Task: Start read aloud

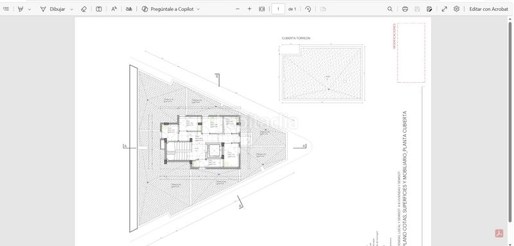Action: click(114, 9)
